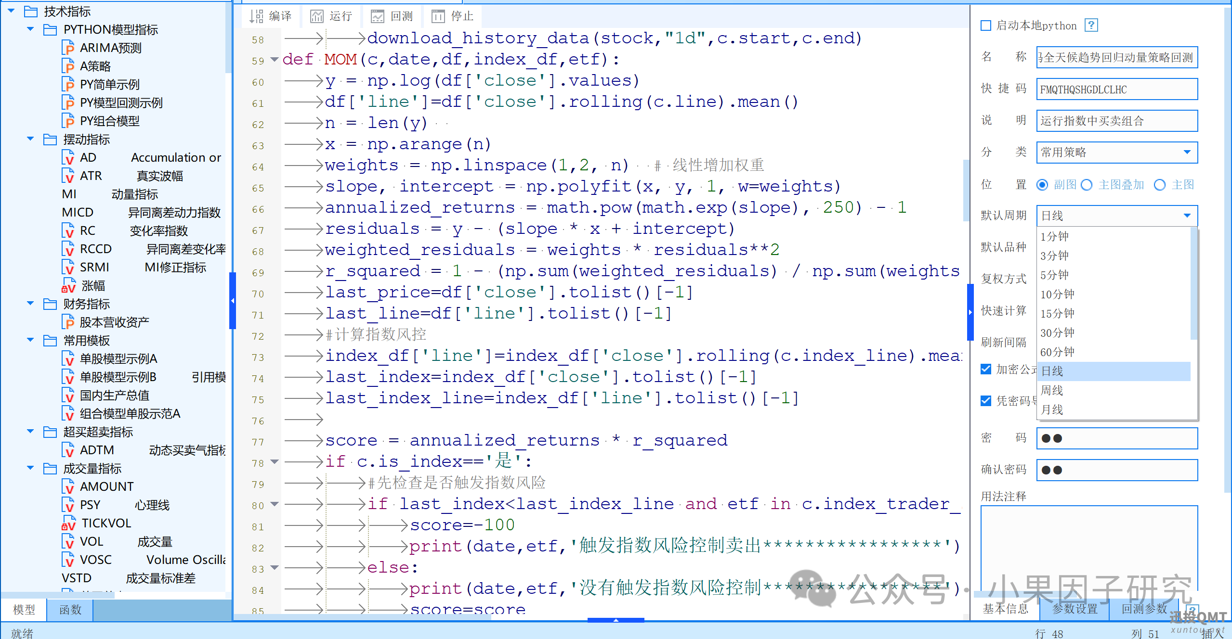Click the RCCD indicator icon

[68, 249]
